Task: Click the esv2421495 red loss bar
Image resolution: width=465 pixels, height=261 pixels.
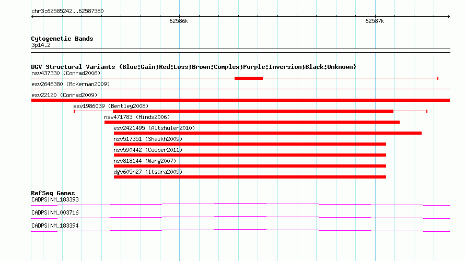Action: (x=268, y=133)
